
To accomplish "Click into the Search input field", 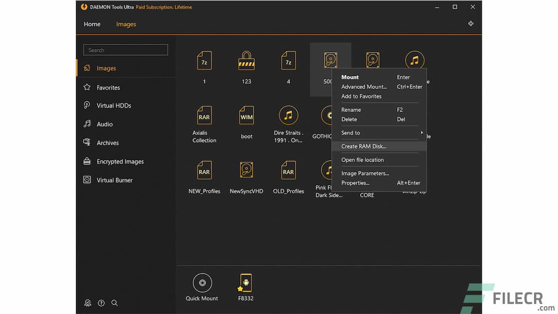I will 126,50.
